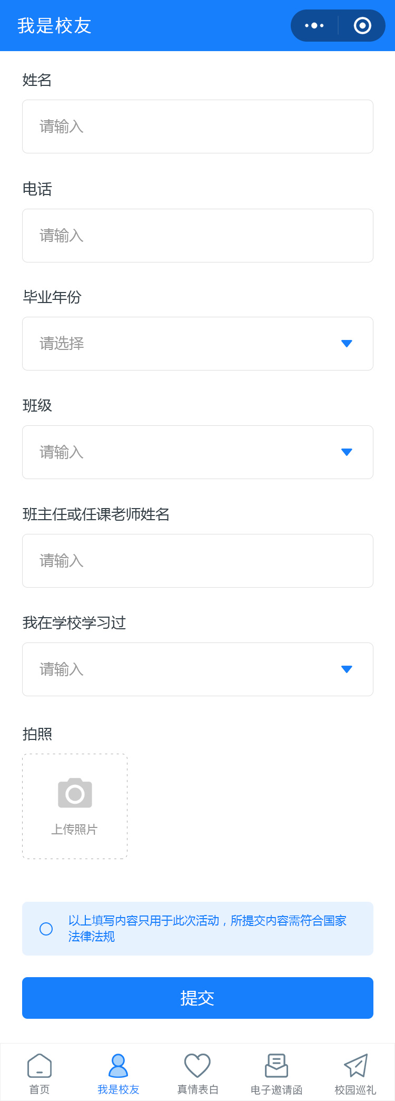The image size is (395, 1101).
Task: Select the 我是校友 person icon
Action: (118, 1065)
